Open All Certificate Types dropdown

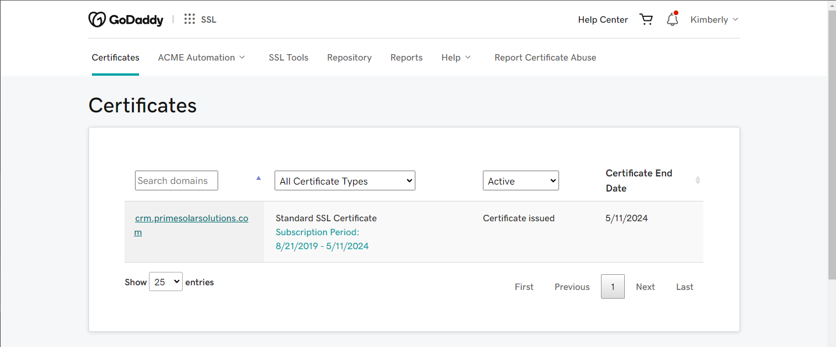pyautogui.click(x=345, y=180)
